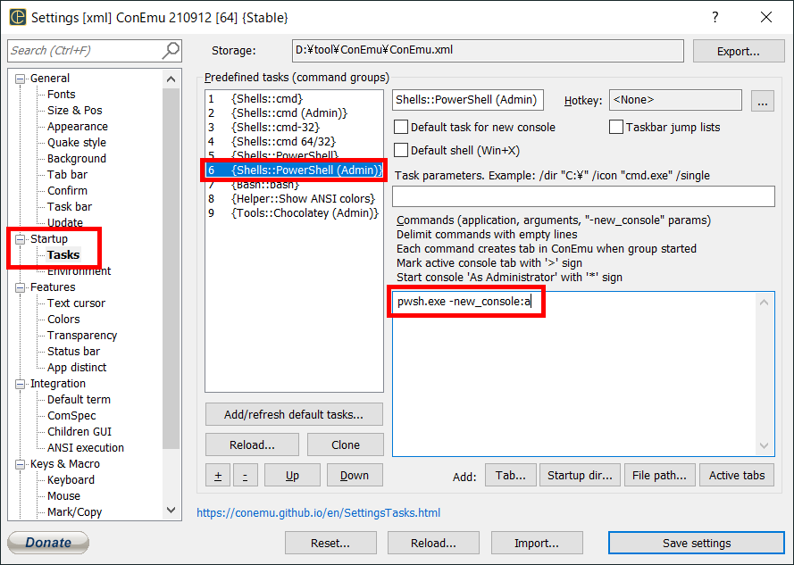This screenshot has width=794, height=565.
Task: Select task {Shells::cmd-32}
Action: click(294, 127)
